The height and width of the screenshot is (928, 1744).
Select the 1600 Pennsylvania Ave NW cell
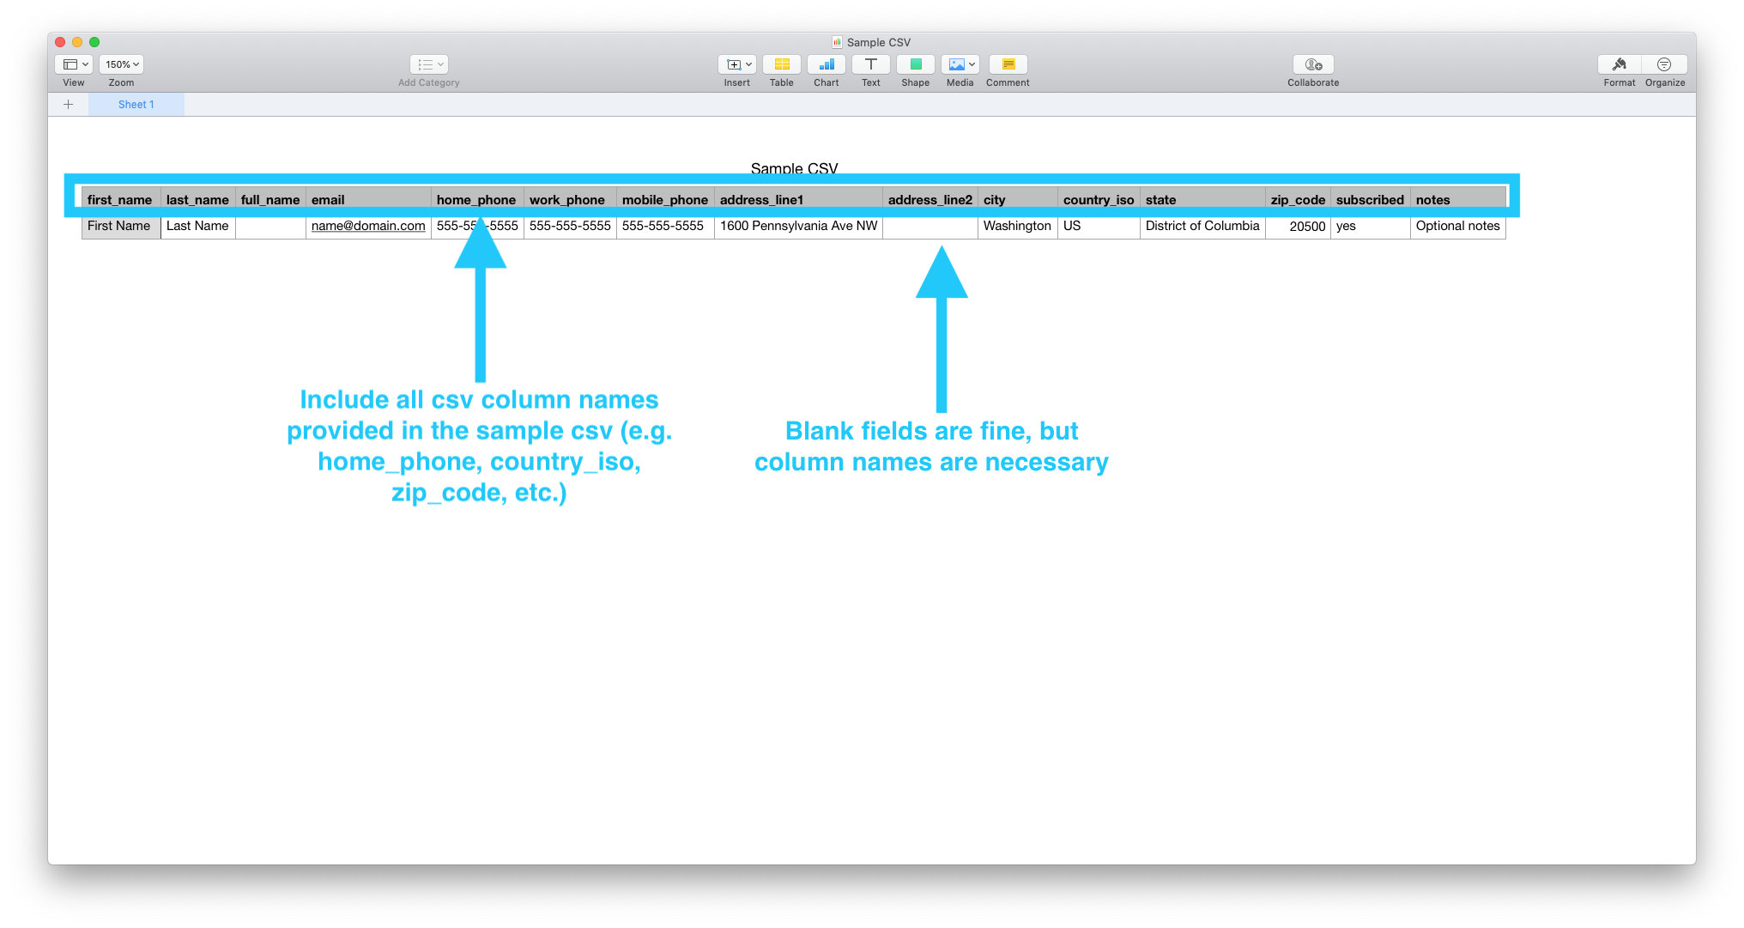click(798, 226)
